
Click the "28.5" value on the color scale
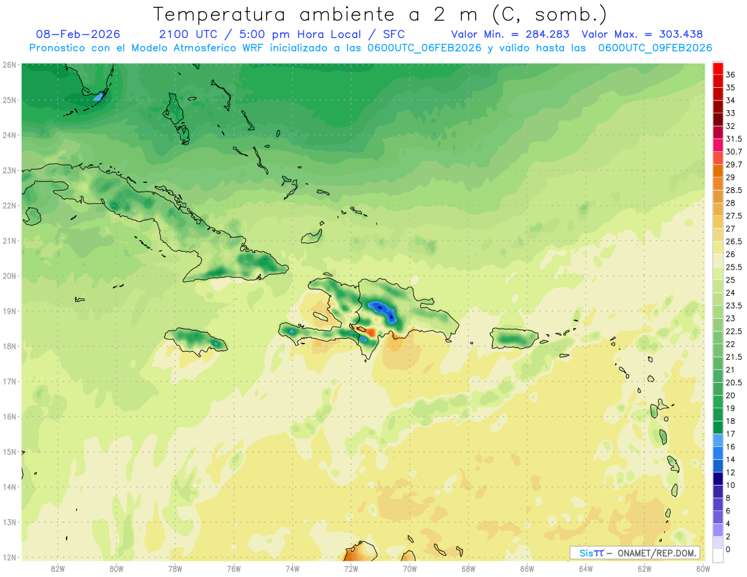pyautogui.click(x=734, y=190)
